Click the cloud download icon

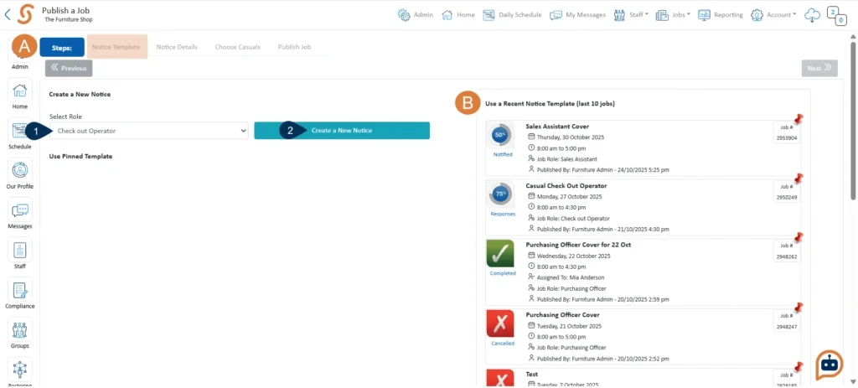coord(812,15)
